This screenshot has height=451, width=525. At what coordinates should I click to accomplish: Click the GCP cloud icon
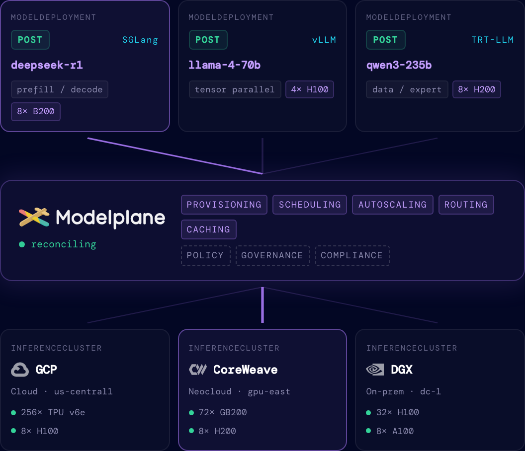20,370
